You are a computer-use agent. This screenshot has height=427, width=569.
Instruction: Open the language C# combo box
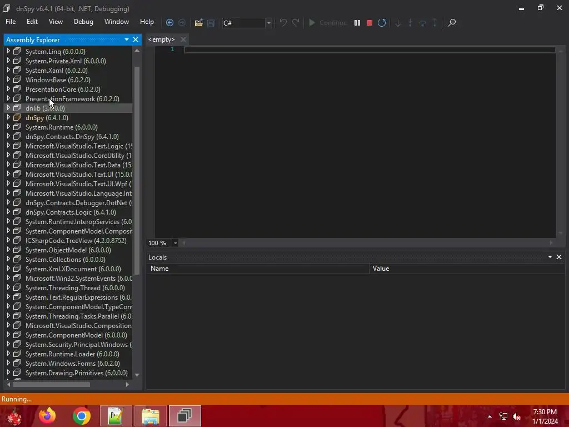click(x=247, y=23)
